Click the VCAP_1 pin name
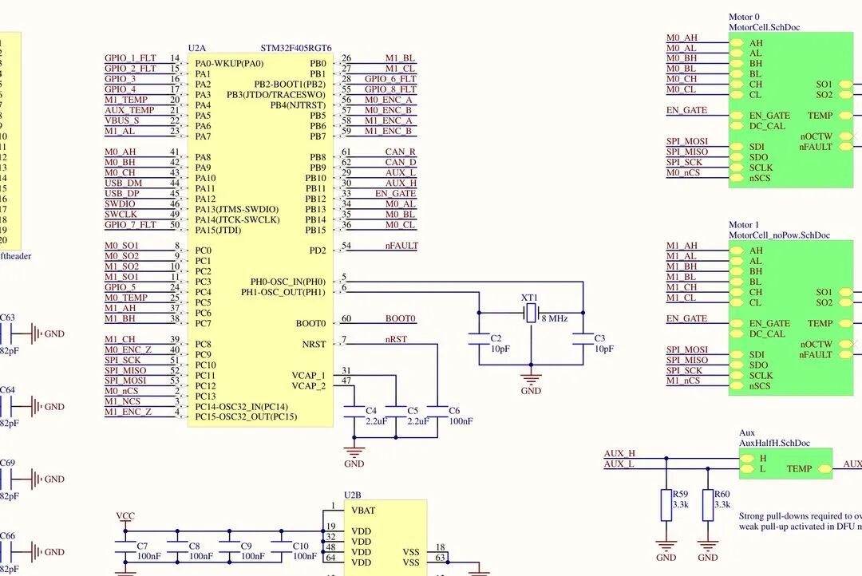862x576 pixels. (x=308, y=376)
